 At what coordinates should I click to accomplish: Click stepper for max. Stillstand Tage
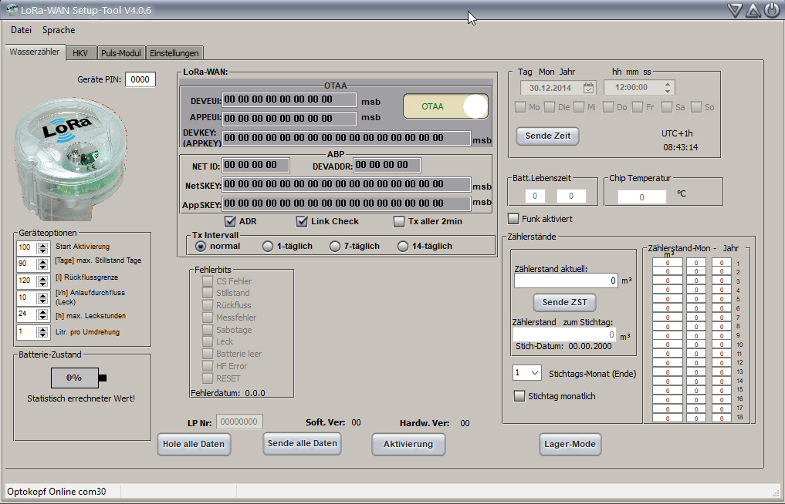click(x=43, y=264)
